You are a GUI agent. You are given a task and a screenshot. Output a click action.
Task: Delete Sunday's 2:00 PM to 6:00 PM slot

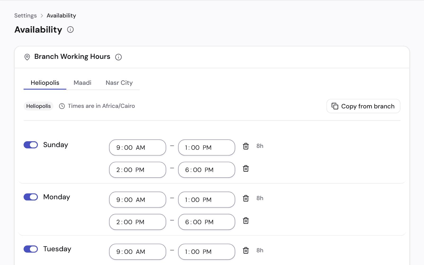(246, 168)
